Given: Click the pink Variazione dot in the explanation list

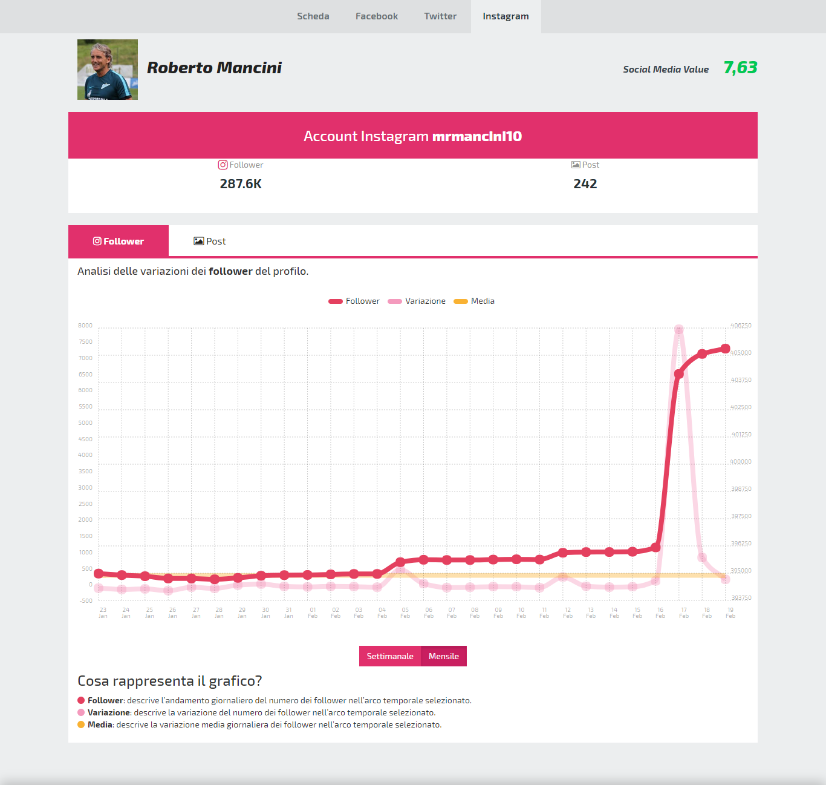Looking at the screenshot, I should 81,712.
